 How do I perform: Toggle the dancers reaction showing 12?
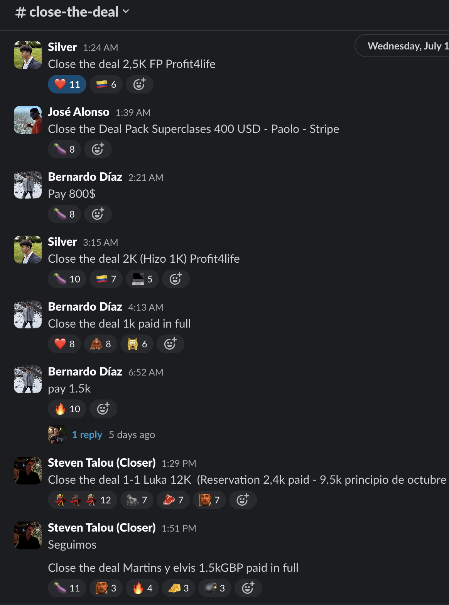click(83, 500)
